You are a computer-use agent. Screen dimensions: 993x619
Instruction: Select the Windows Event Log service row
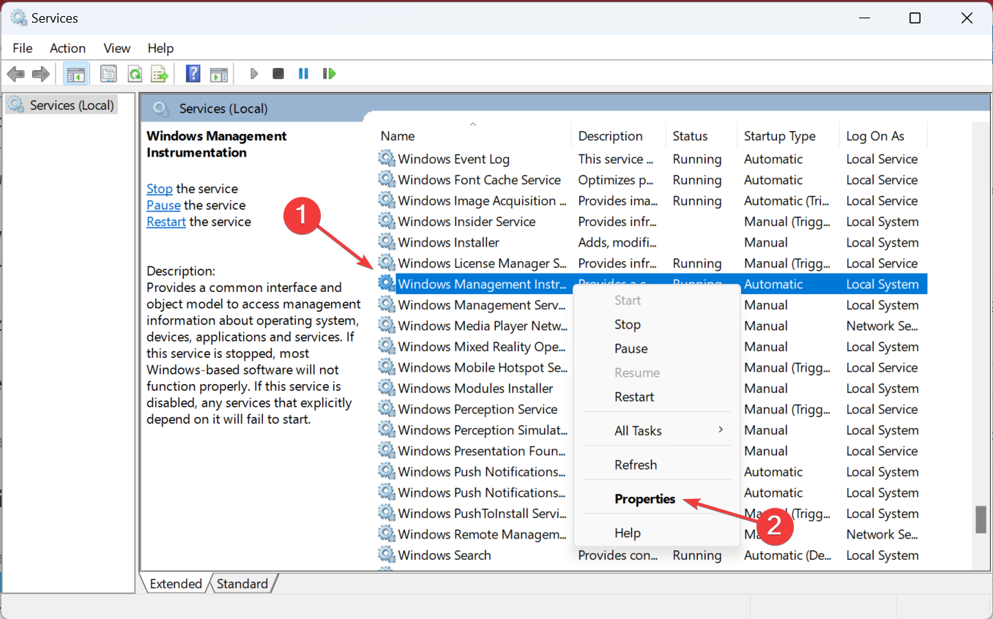click(652, 159)
